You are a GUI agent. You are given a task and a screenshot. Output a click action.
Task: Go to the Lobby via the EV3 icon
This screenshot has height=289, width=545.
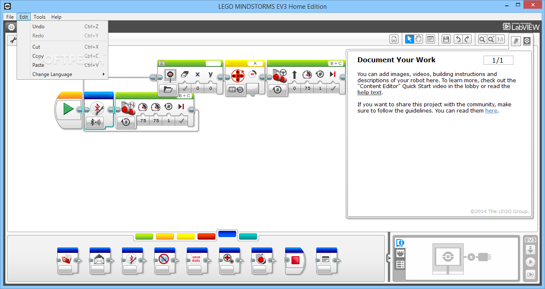[x=11, y=27]
